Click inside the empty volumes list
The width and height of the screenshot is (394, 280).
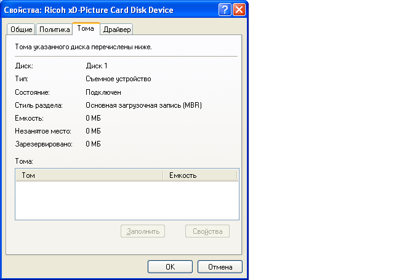tap(127, 201)
